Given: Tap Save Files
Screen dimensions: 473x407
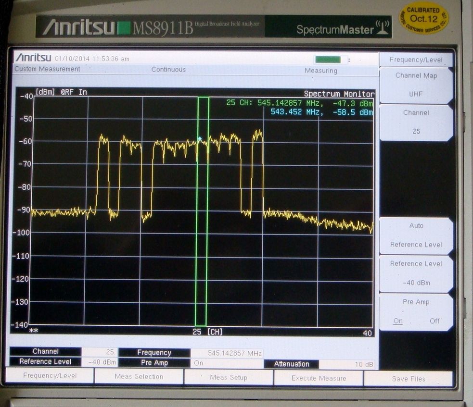Looking at the screenshot, I should (409, 379).
